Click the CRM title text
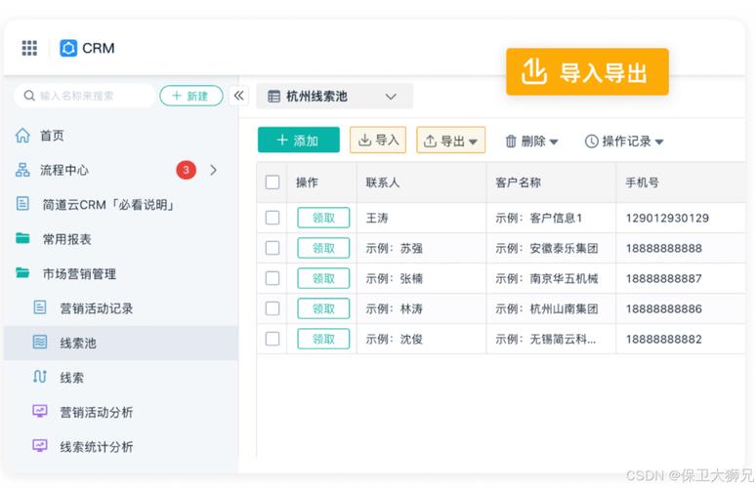 tap(99, 48)
